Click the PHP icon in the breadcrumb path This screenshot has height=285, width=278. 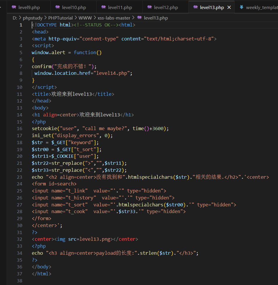pyautogui.click(x=139, y=18)
